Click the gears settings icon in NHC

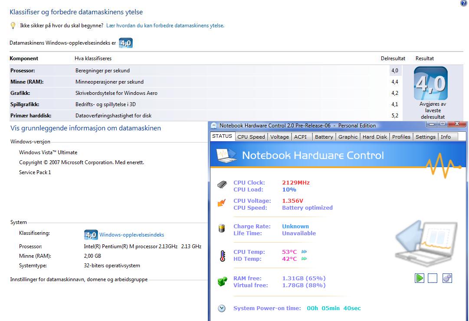447,278
